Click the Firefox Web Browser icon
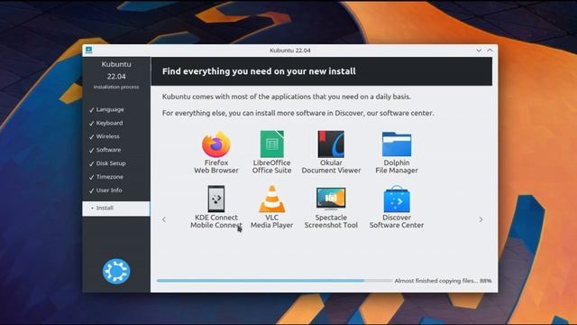The width and height of the screenshot is (577, 325). click(216, 144)
